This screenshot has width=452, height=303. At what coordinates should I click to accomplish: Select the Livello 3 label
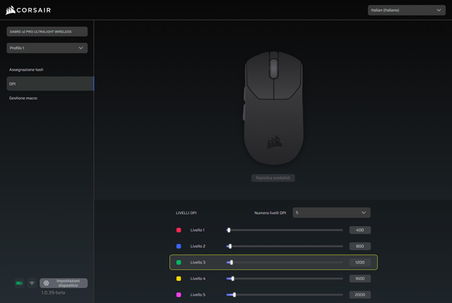click(x=198, y=263)
